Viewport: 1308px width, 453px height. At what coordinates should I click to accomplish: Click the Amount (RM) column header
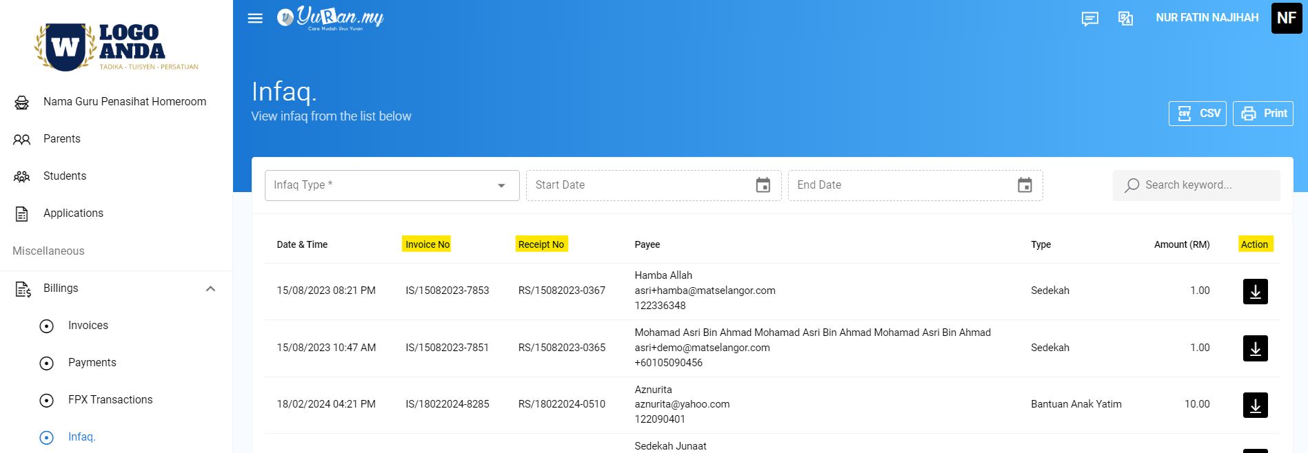click(x=1182, y=244)
